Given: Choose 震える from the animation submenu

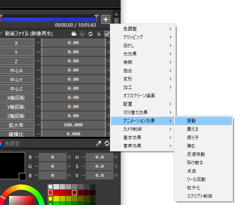Looking at the screenshot, I should click(204, 129).
